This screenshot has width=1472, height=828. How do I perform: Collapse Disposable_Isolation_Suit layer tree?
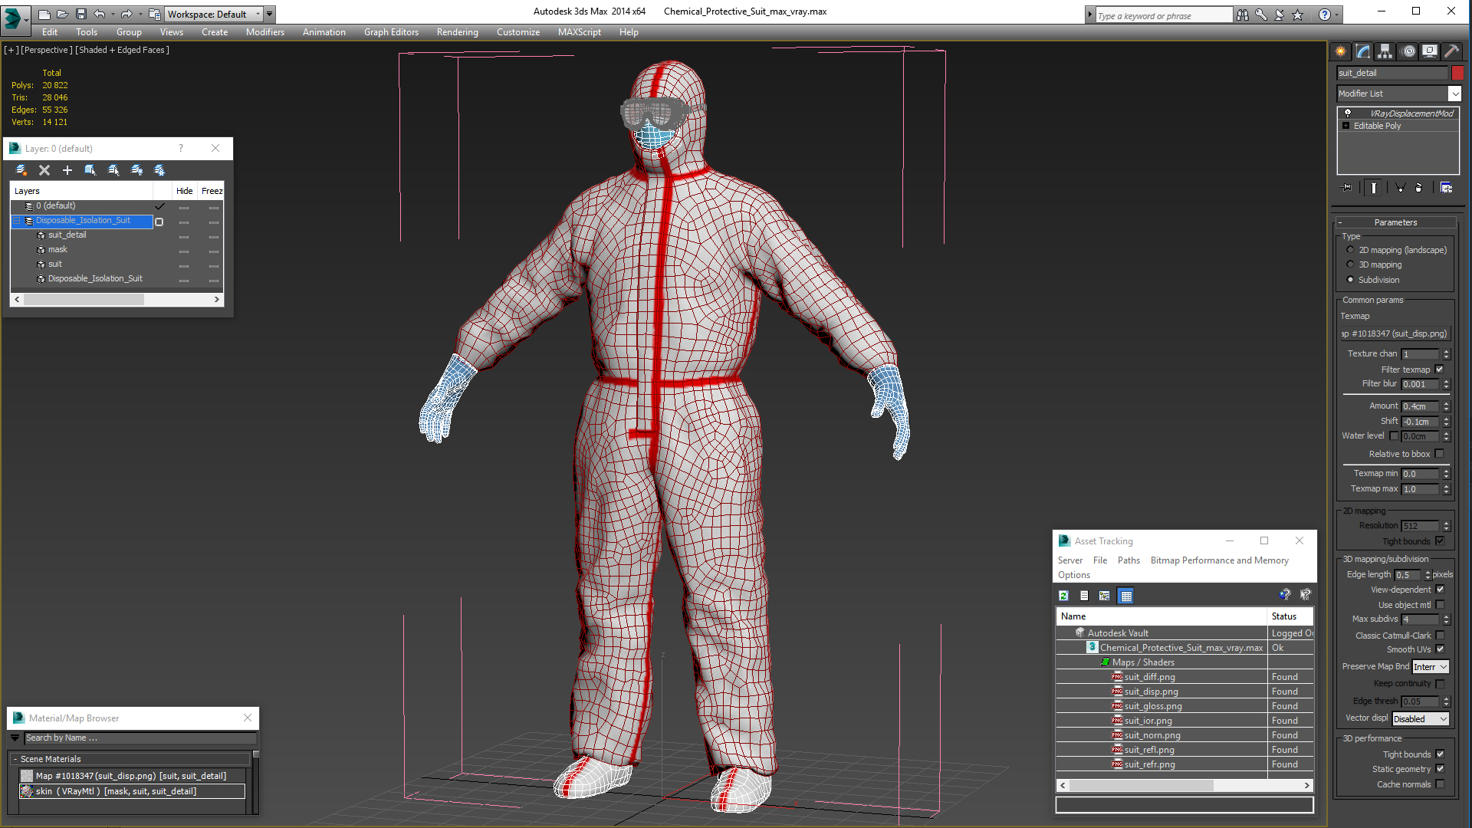pos(16,221)
